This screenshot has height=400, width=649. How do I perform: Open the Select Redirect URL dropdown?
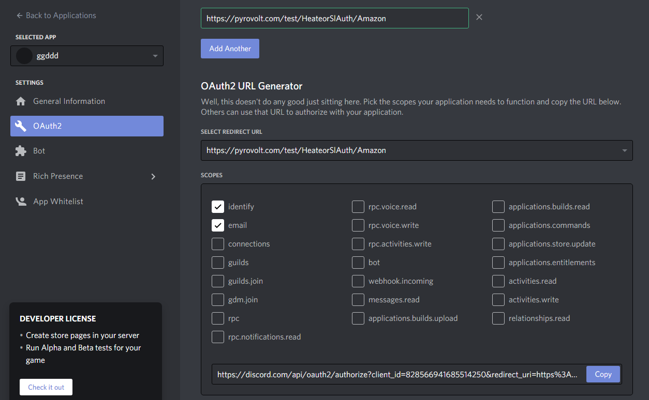click(x=624, y=151)
